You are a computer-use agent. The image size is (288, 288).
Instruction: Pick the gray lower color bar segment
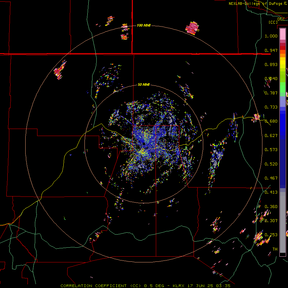coord(283,222)
